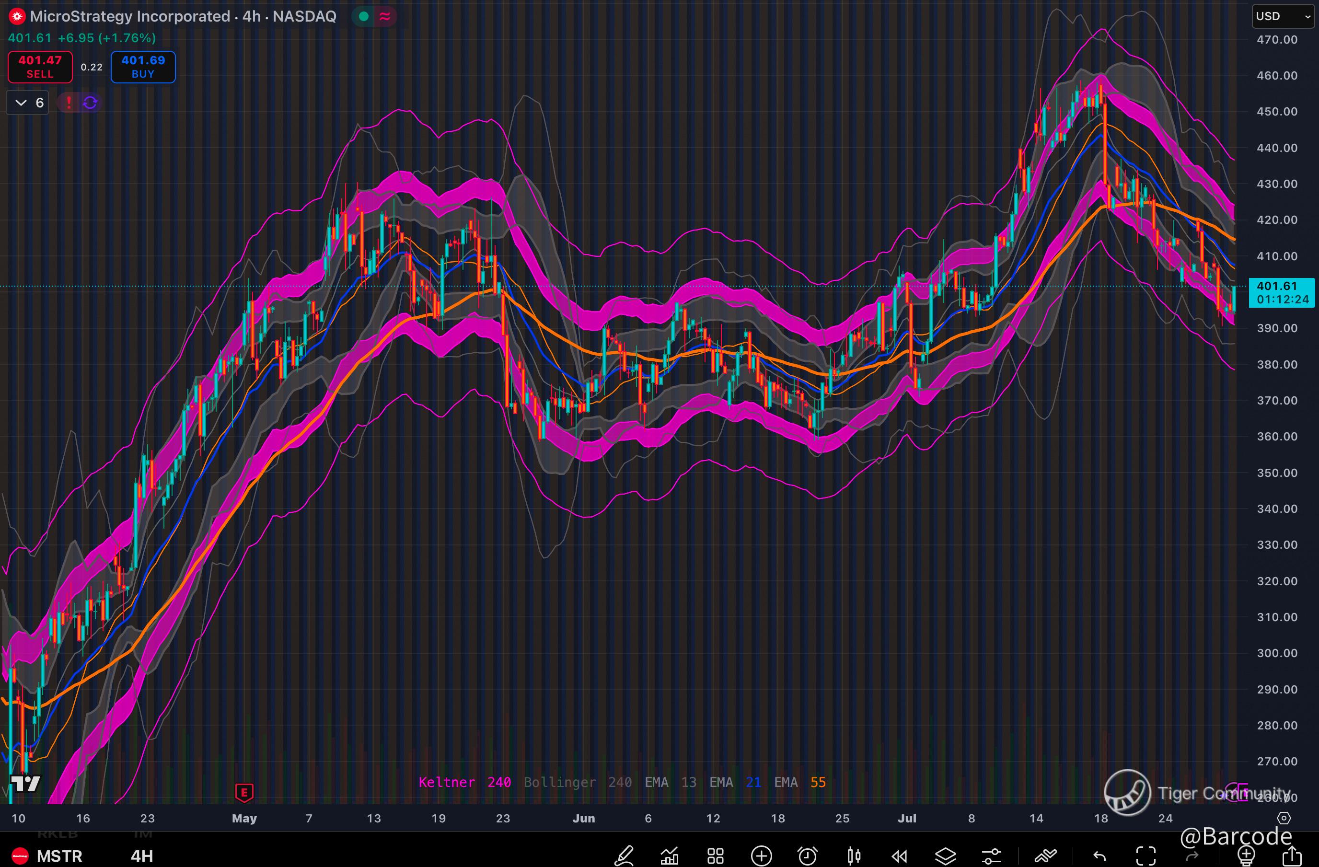Create an alert with alarm clock icon
1319x867 pixels.
[808, 856]
